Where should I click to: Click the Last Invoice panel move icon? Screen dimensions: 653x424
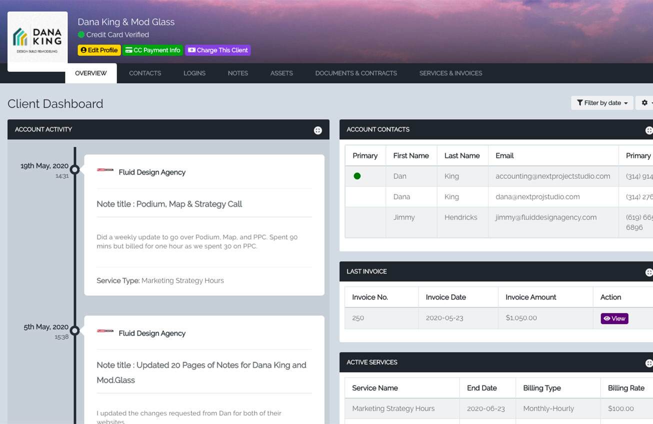649,272
